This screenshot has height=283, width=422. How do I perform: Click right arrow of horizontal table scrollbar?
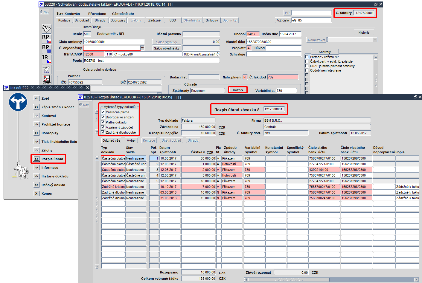coord(416,279)
